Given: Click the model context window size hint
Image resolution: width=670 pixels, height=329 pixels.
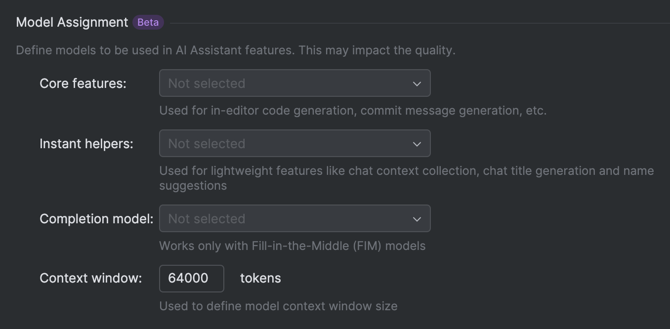Looking at the screenshot, I should [x=278, y=306].
